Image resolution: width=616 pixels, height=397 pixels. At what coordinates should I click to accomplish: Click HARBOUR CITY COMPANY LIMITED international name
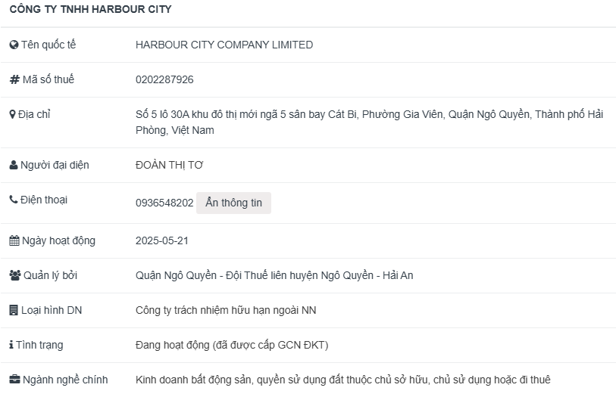pos(224,45)
